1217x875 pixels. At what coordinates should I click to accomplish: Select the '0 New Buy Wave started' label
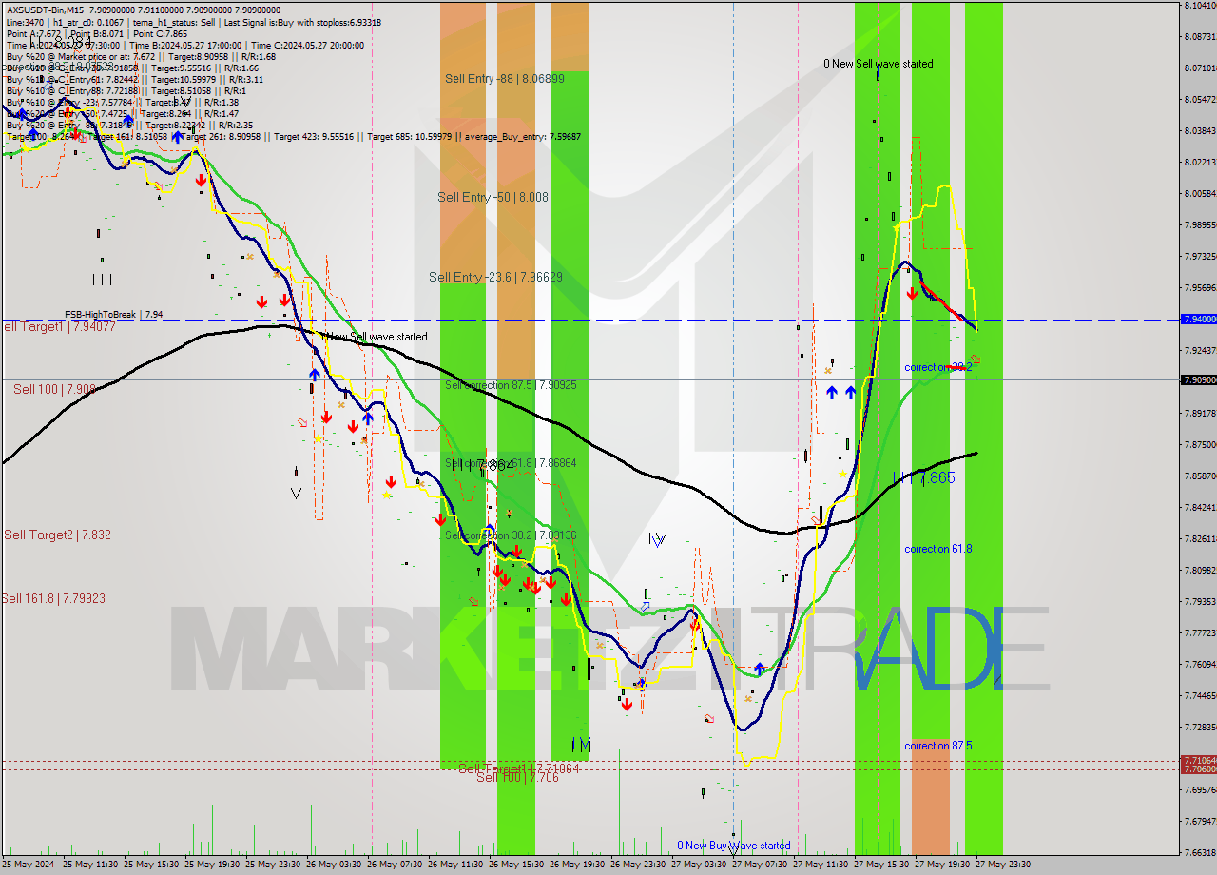tap(733, 846)
